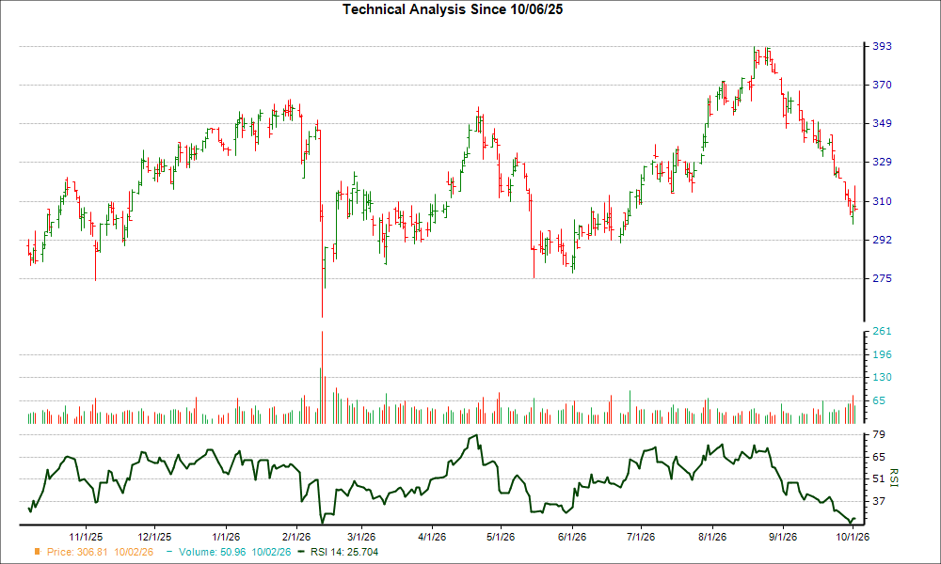Select the 11/1/25 date label
The image size is (941, 564).
coord(86,537)
